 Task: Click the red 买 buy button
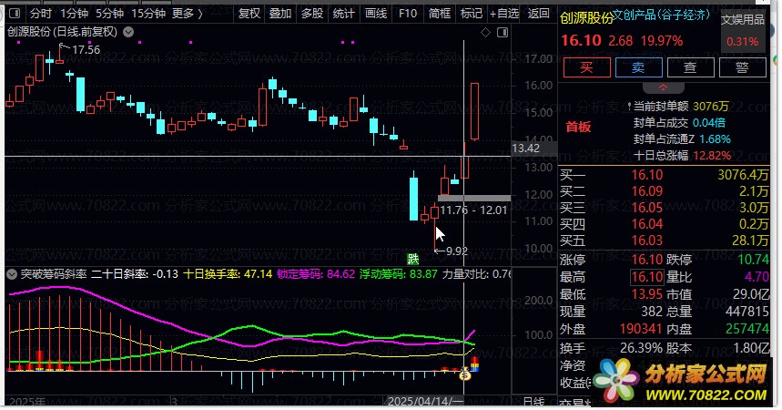[586, 67]
